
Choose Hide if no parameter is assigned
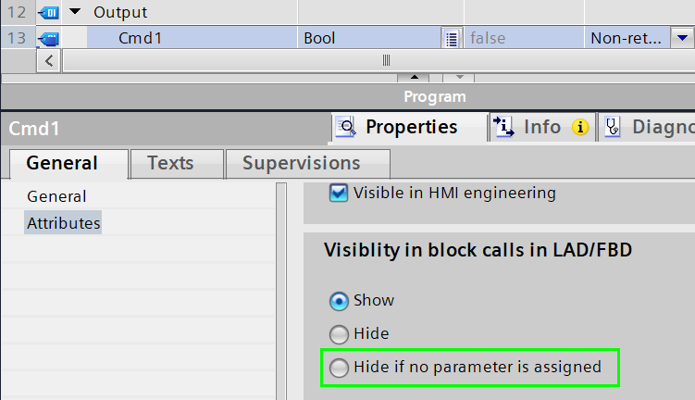tap(340, 368)
